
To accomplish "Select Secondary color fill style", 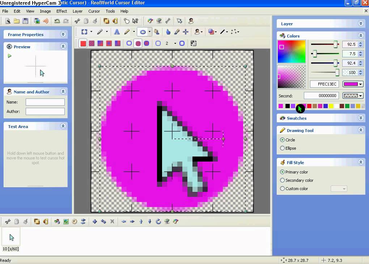I will coord(282,180).
